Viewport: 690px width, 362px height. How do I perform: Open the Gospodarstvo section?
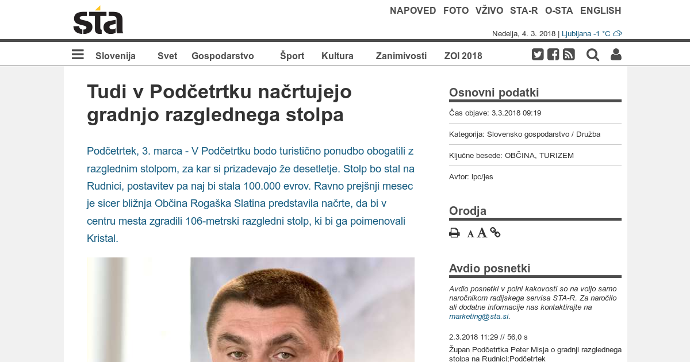point(223,56)
